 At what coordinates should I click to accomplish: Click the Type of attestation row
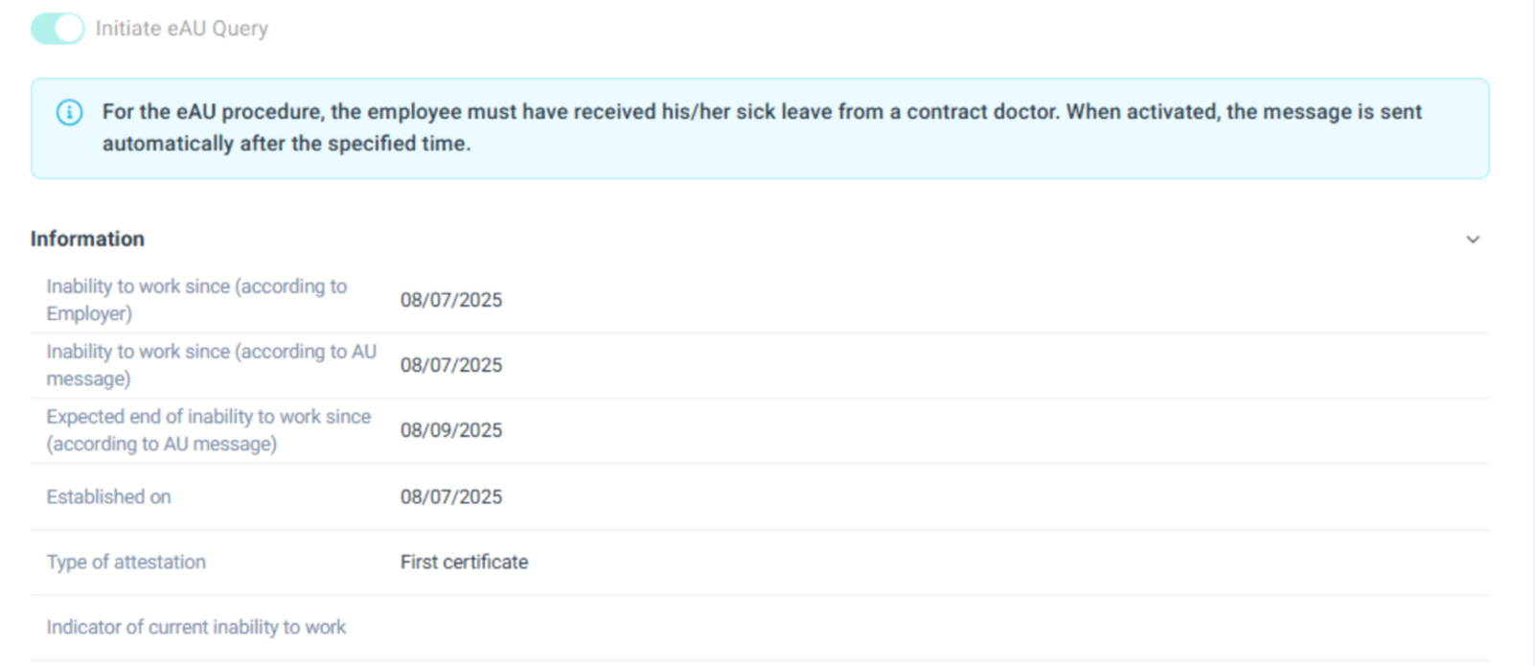[x=862, y=562]
